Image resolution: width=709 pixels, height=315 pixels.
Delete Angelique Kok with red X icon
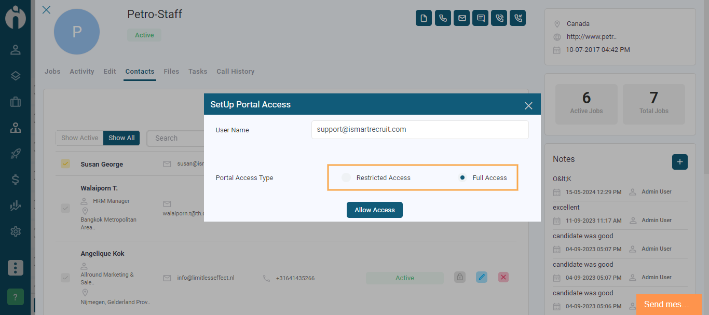pos(503,277)
